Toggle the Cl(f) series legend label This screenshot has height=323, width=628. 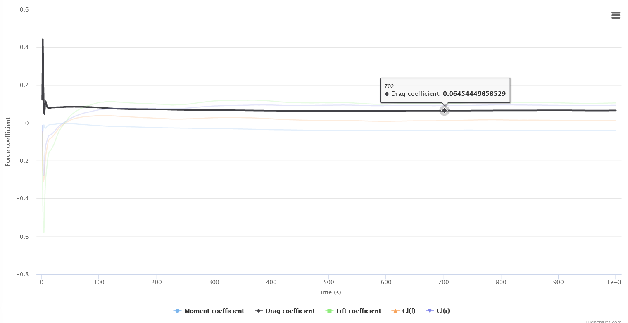409,311
